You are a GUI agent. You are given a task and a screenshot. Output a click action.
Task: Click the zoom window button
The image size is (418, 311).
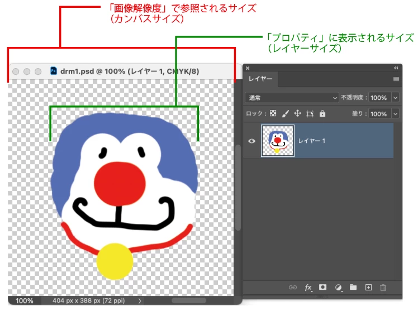tap(38, 71)
